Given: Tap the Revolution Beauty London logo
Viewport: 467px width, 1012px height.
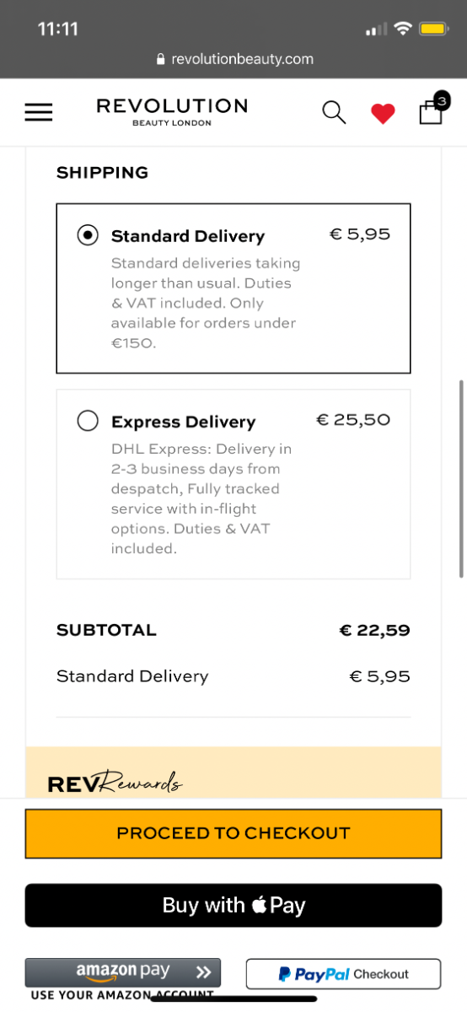Looking at the screenshot, I should pos(172,111).
